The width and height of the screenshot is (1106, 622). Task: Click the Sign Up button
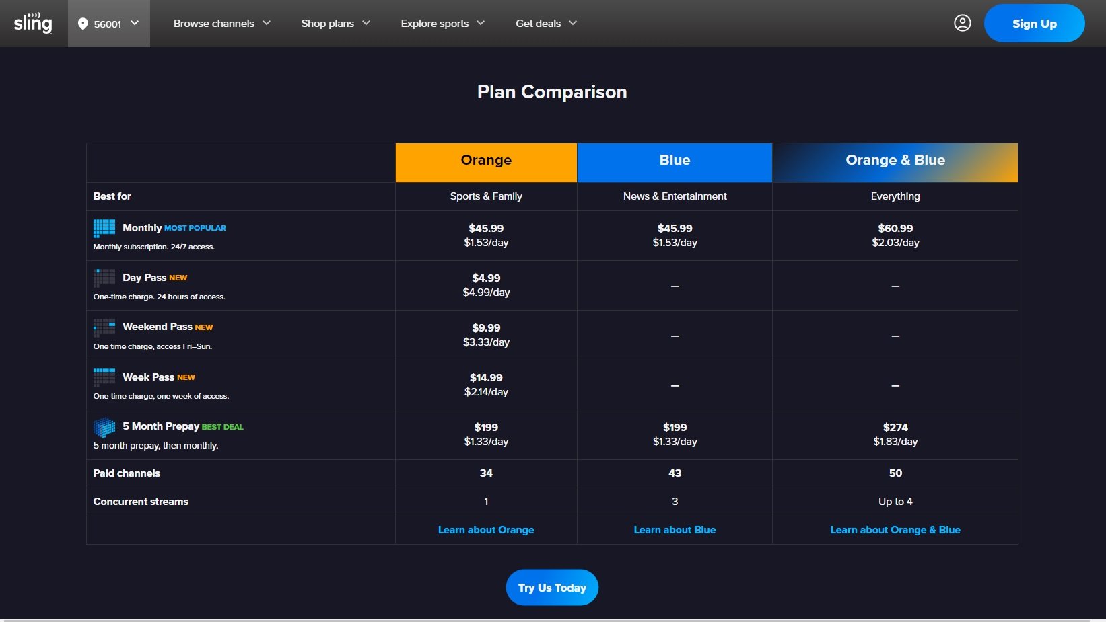[x=1034, y=24]
